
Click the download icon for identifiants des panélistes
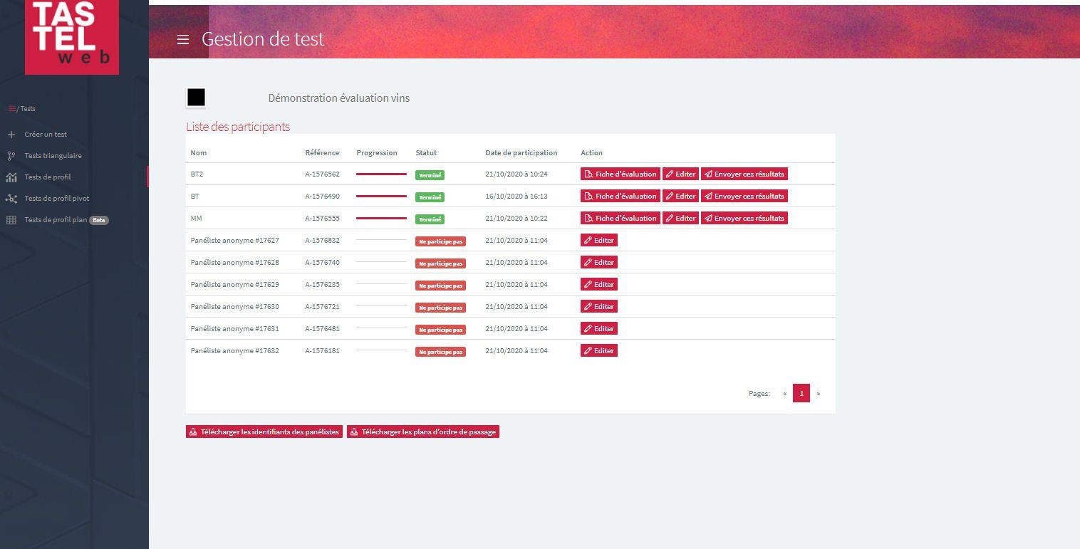click(192, 432)
